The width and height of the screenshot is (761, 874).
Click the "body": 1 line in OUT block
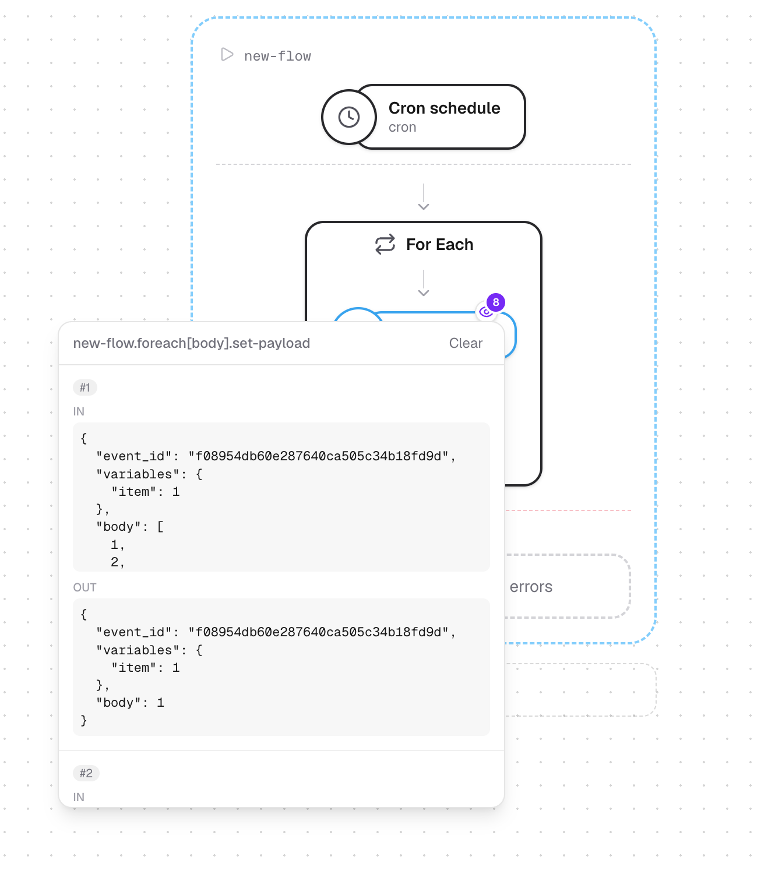tap(131, 703)
